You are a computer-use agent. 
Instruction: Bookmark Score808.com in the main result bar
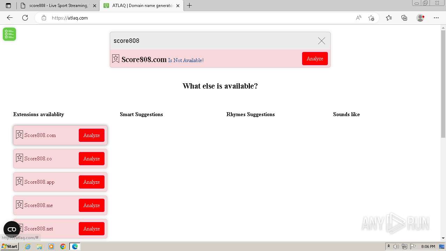[116, 59]
